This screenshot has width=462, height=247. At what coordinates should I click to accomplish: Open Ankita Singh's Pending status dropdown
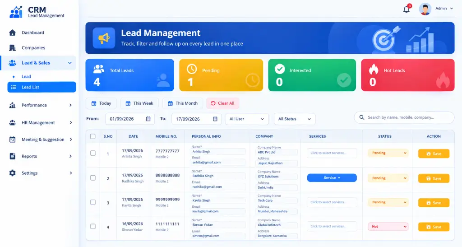(388, 153)
